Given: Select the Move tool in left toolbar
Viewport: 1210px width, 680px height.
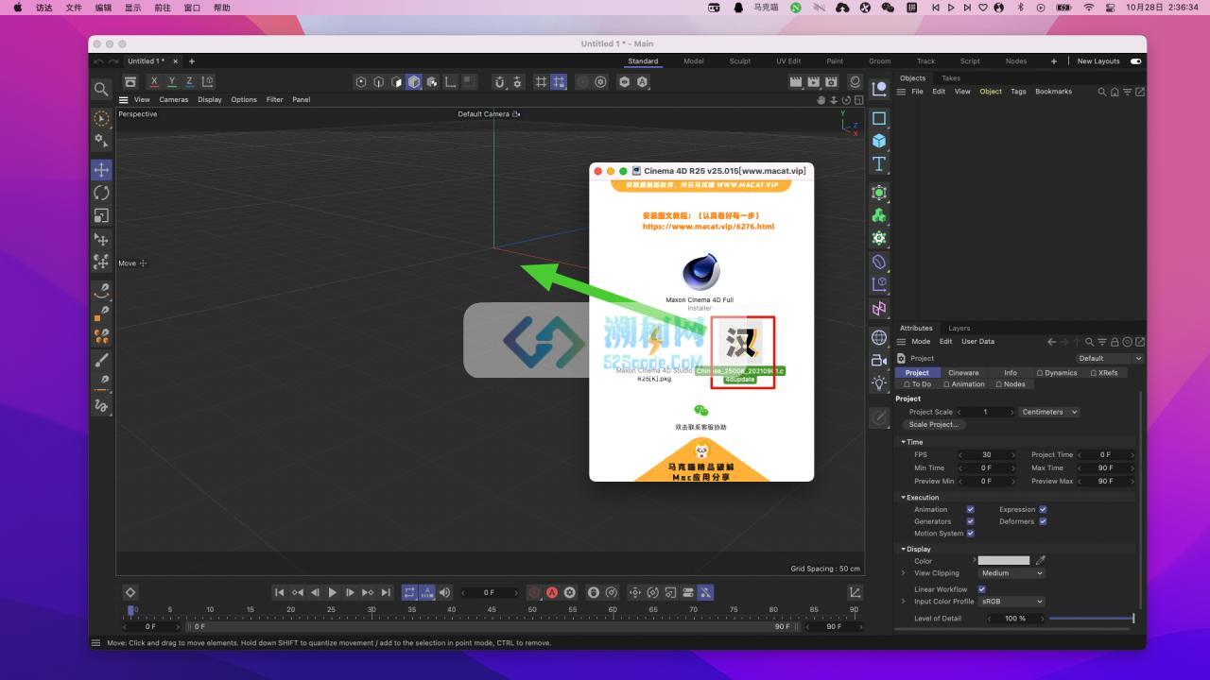Looking at the screenshot, I should 101,170.
